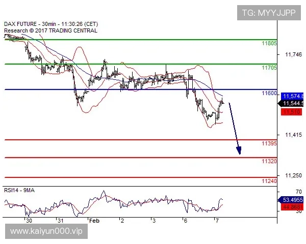Click the blue 11,574.8 price tag
Image resolution: width=306 pixels, height=244 pixels.
293,96
